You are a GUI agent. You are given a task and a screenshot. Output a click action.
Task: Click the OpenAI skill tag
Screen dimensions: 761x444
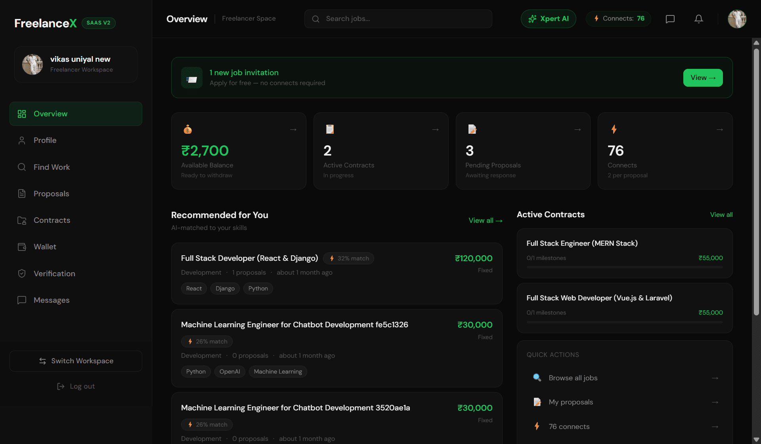point(230,372)
